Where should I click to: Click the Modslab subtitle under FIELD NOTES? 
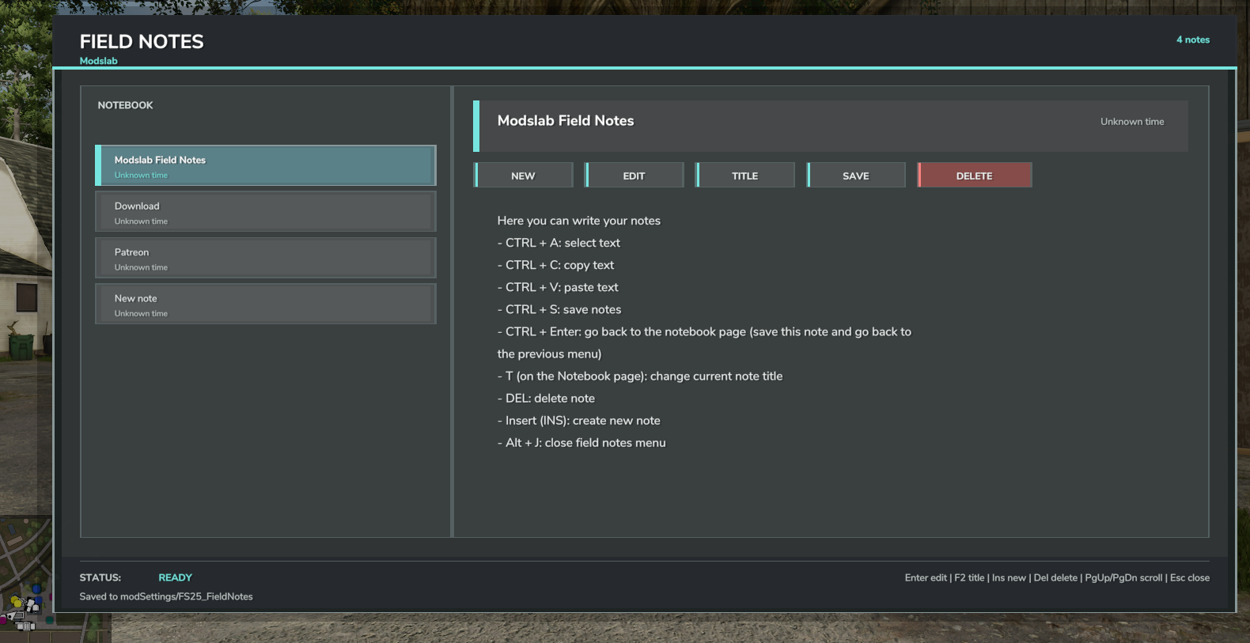[98, 61]
